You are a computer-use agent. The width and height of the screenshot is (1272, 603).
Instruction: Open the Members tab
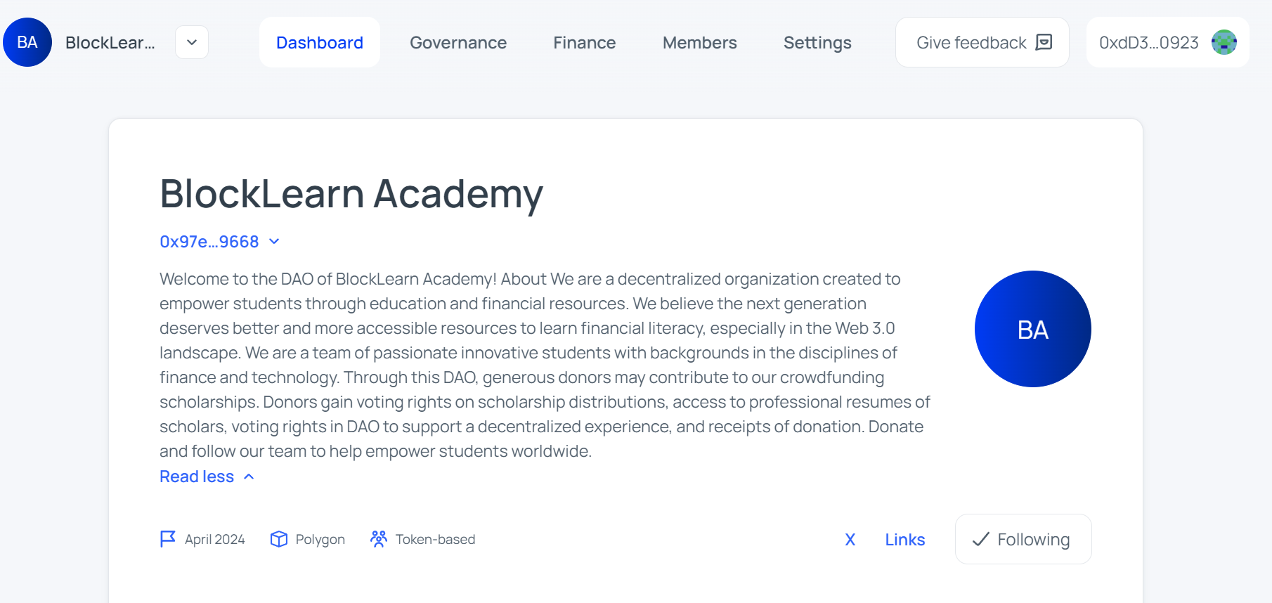click(700, 42)
